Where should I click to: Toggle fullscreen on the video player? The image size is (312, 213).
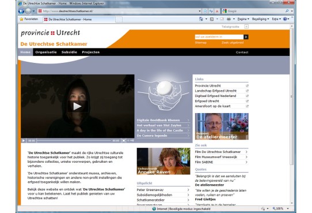point(124,141)
